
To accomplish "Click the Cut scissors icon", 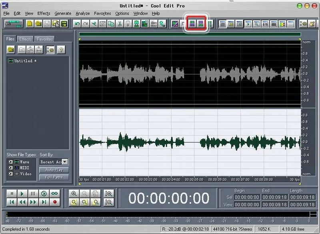I will [x=120, y=24].
